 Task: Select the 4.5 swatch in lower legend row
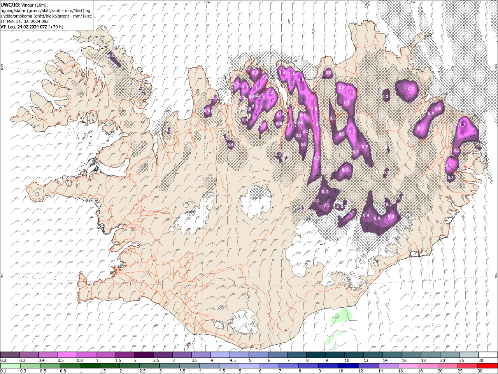[229, 366]
